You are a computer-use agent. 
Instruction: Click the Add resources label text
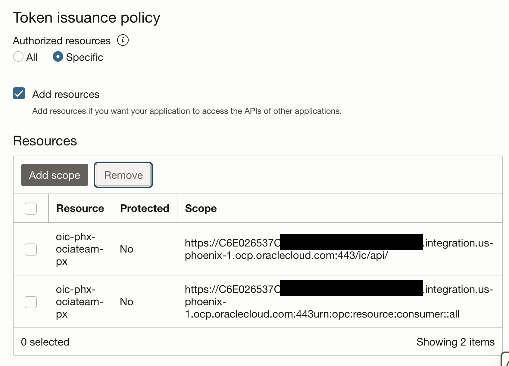[x=66, y=94]
